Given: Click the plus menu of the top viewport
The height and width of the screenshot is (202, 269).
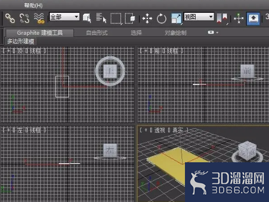Looking at the screenshot, I should (x=8, y=51).
